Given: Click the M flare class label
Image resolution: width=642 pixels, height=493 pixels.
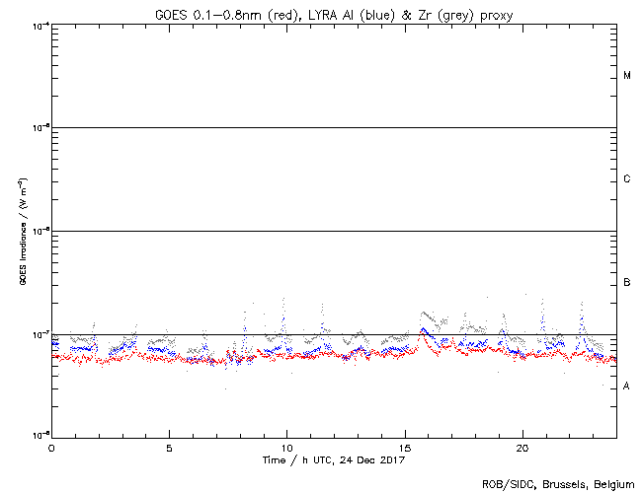Looking at the screenshot, I should [627, 76].
